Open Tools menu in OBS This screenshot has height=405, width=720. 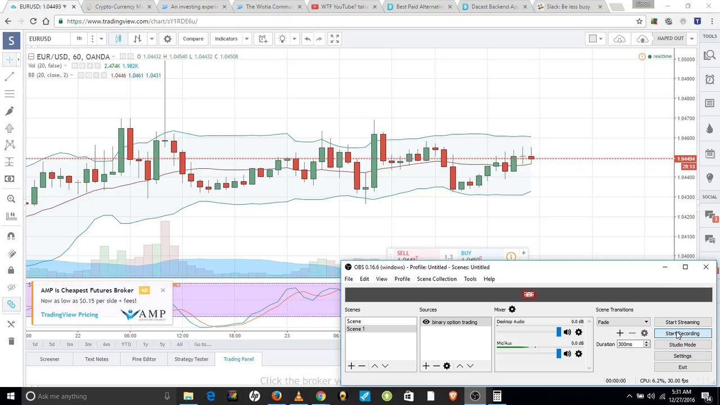point(470,279)
